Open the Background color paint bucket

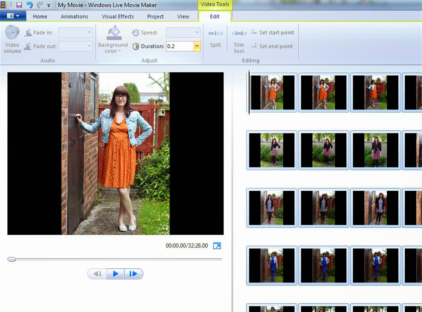pyautogui.click(x=114, y=33)
